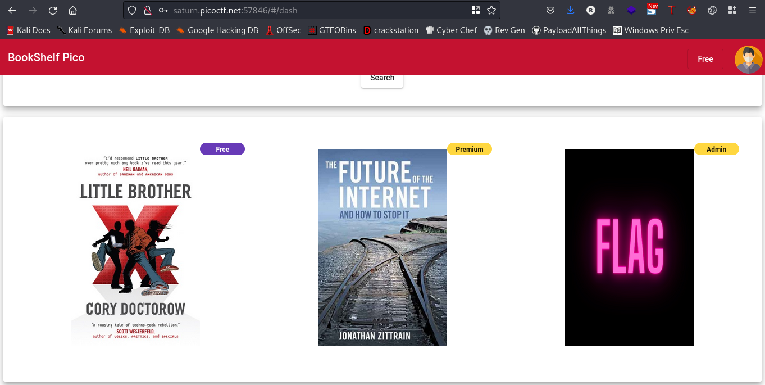The image size is (765, 385).
Task: Open the OffSec bookmark
Action: pyautogui.click(x=283, y=30)
